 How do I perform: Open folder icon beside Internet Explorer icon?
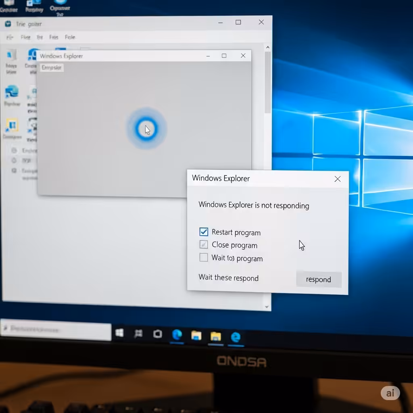[x=216, y=337]
